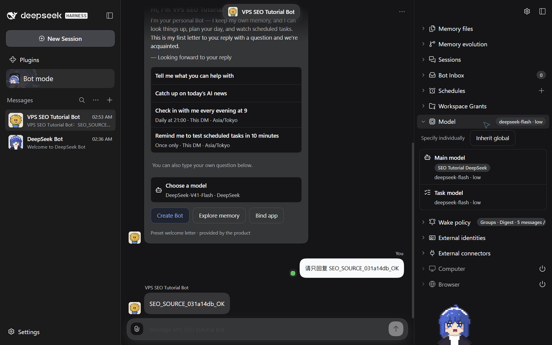Expand External identities section
The image size is (552, 345).
click(x=483, y=238)
